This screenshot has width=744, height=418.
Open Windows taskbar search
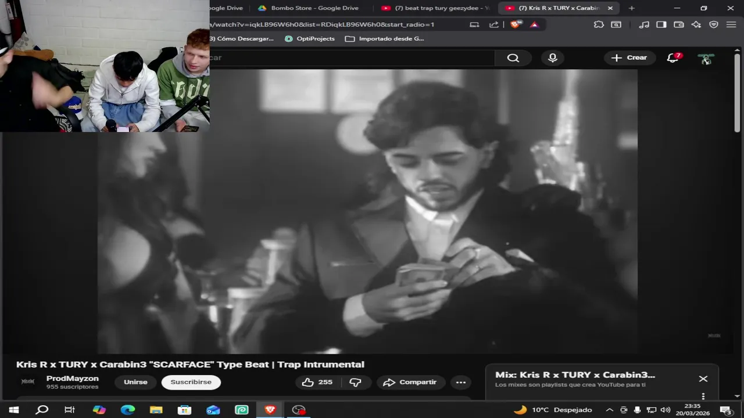tap(42, 410)
